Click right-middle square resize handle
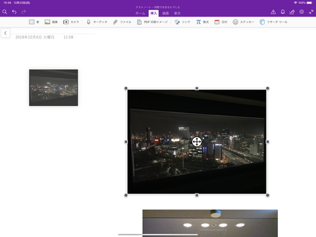 pos(267,142)
